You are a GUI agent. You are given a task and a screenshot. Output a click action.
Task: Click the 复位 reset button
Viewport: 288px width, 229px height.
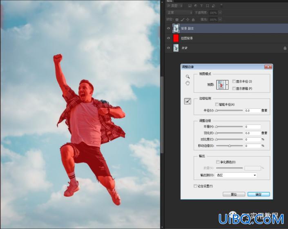234,194
